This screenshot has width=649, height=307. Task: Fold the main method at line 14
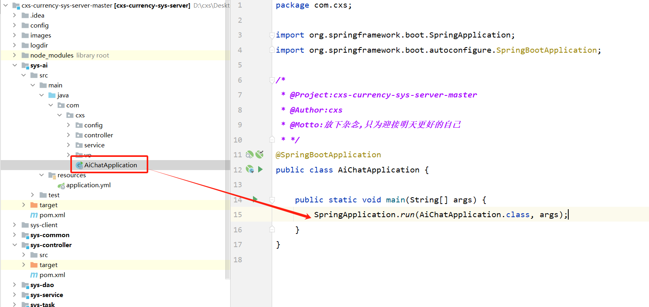pos(272,200)
